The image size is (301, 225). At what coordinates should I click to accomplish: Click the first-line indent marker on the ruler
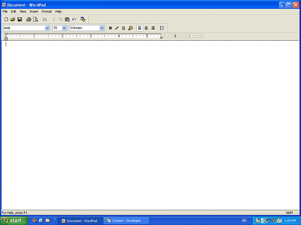[6, 34]
